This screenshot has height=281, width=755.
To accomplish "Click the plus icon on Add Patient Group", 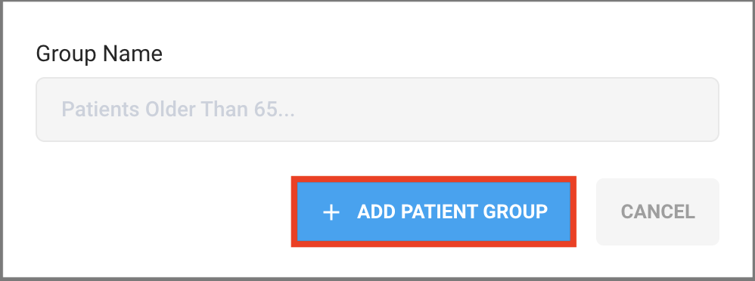I will click(331, 212).
